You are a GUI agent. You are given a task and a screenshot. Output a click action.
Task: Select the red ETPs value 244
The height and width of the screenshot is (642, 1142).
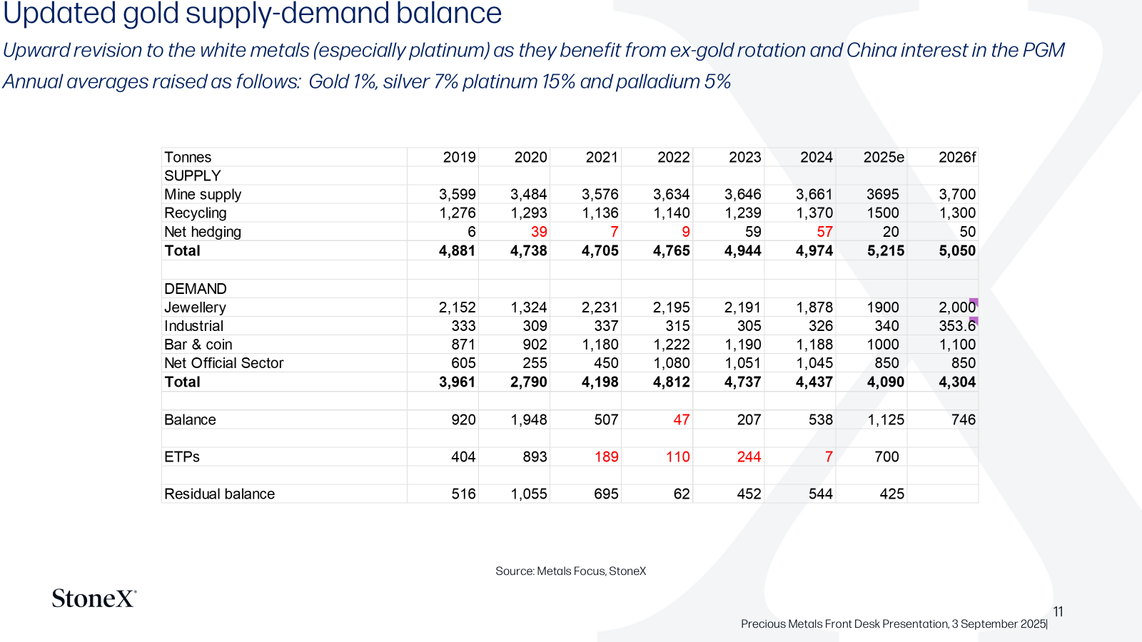point(749,457)
